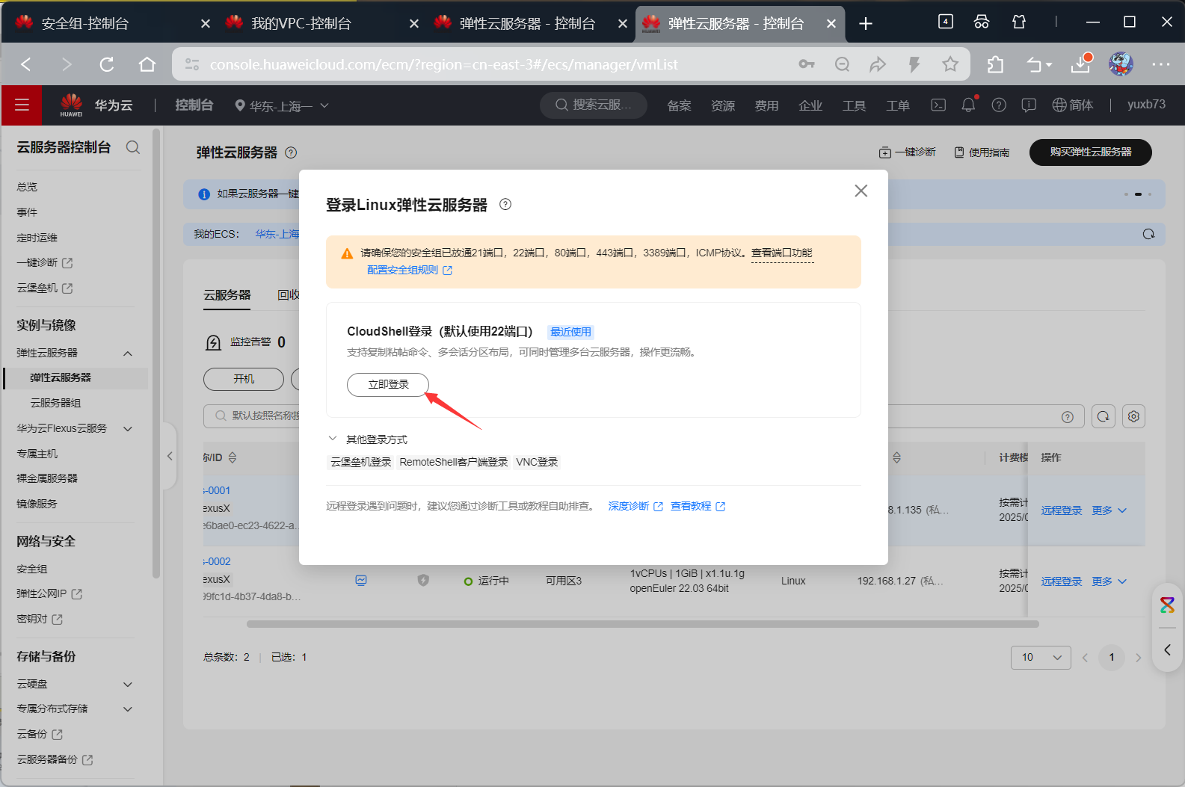Click 查看端口功能 dashed link
Image resolution: width=1185 pixels, height=787 pixels.
click(782, 253)
